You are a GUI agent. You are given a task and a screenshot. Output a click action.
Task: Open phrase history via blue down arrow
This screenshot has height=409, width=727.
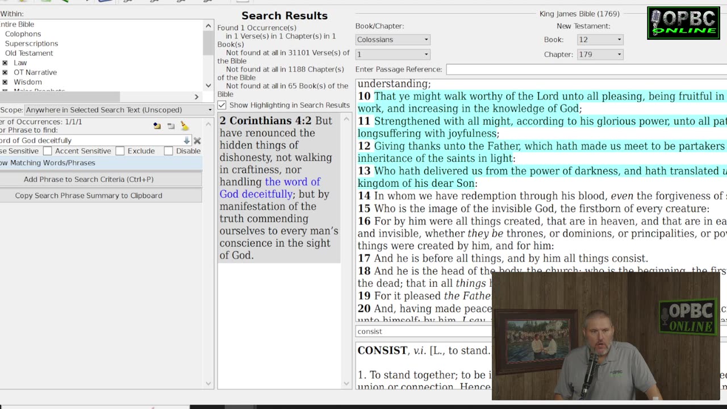(x=186, y=140)
